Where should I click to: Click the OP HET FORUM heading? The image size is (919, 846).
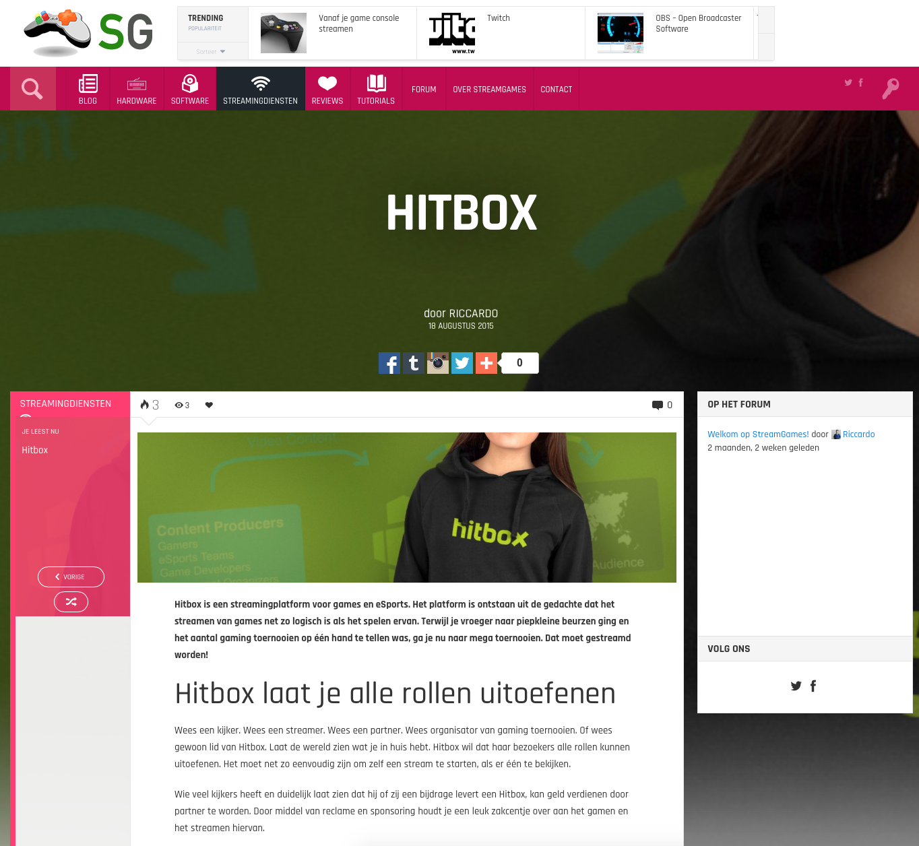(739, 404)
